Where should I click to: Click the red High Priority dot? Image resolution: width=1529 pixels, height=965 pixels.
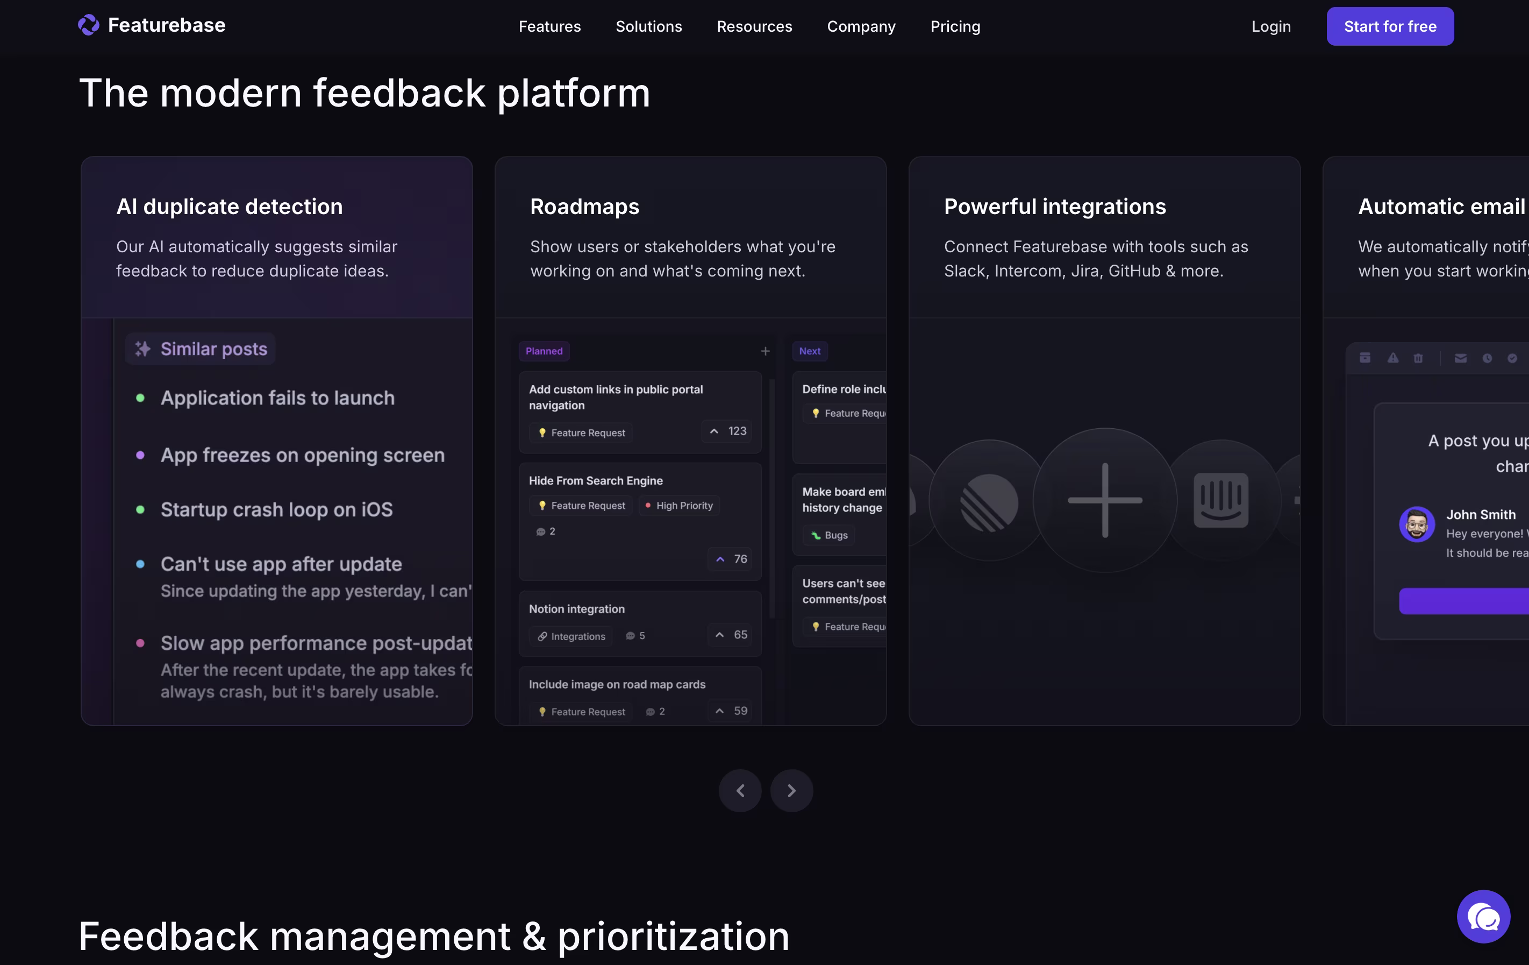pos(648,505)
